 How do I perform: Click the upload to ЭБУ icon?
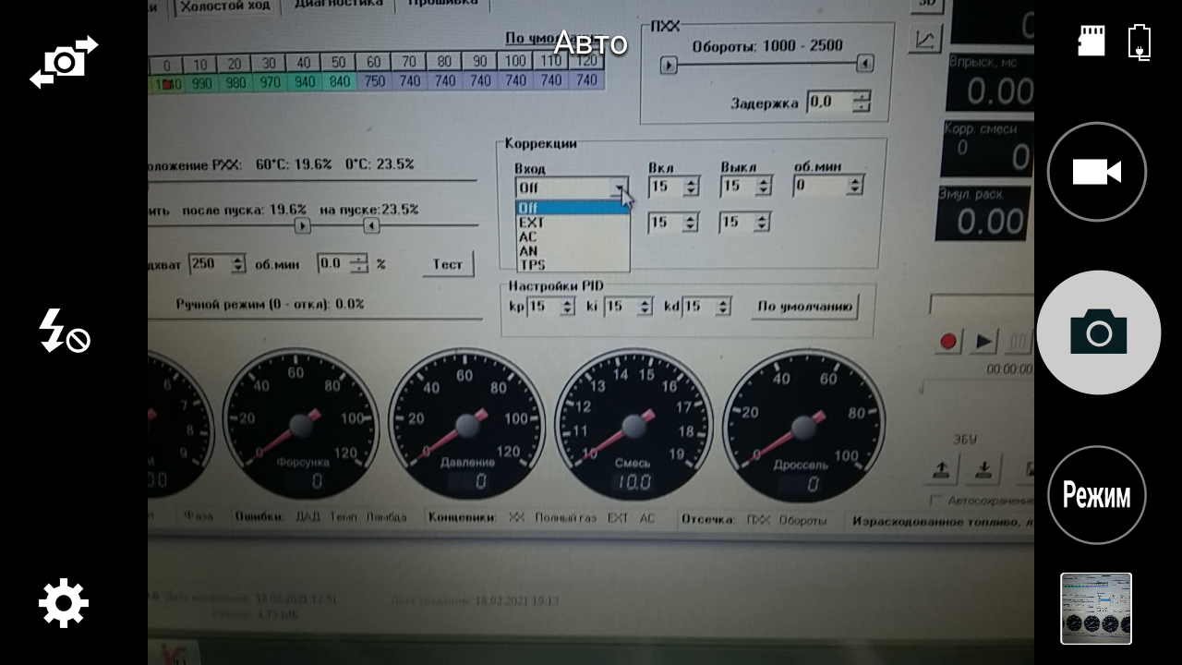(942, 469)
